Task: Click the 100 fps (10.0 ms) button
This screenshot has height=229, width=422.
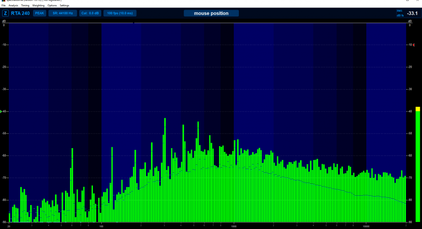Action: coord(120,13)
